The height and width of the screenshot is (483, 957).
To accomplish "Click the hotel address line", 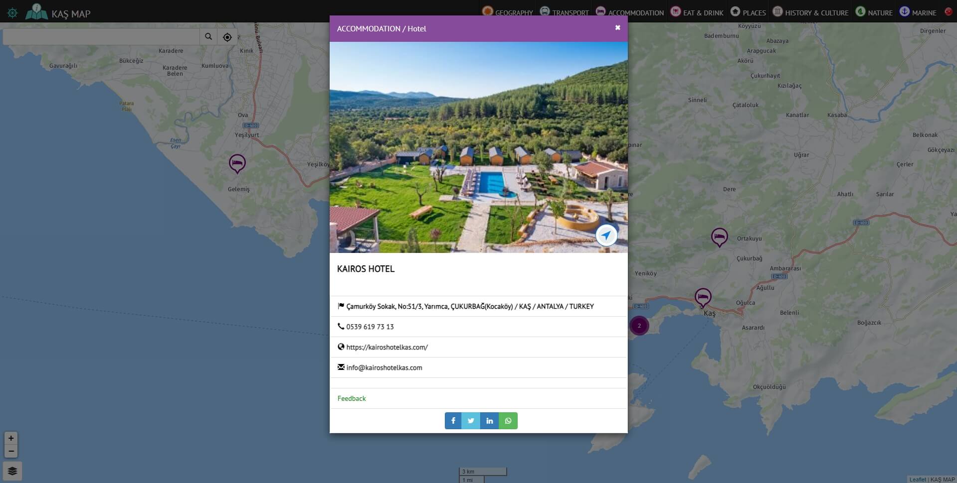I will point(470,306).
